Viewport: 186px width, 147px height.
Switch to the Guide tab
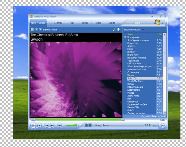(x=112, y=23)
